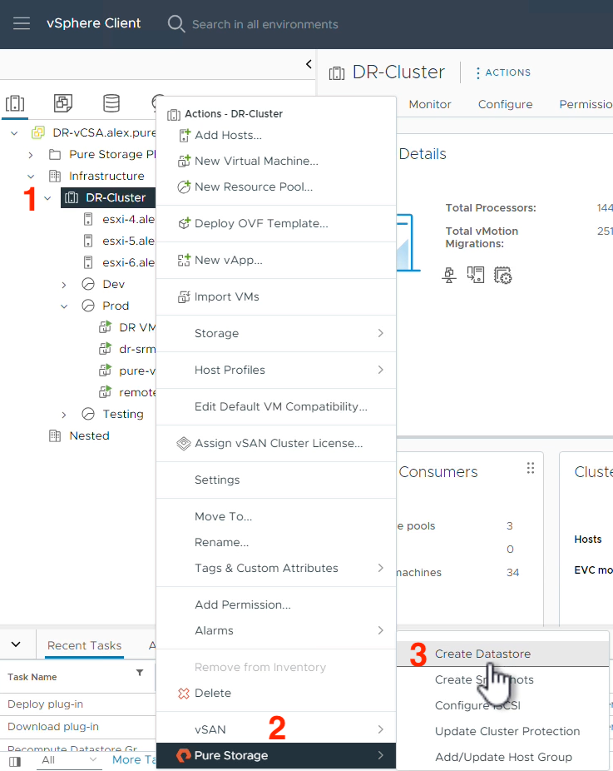Click the Deploy OVF Template menu icon

(x=184, y=223)
